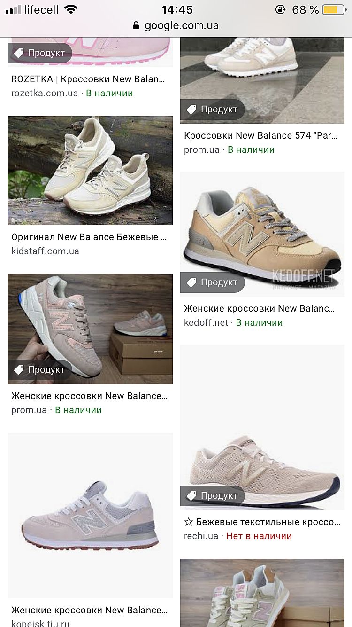The width and height of the screenshot is (352, 627).
Task: Tap Продукт tag on held pink sneaker
Action: tap(40, 370)
